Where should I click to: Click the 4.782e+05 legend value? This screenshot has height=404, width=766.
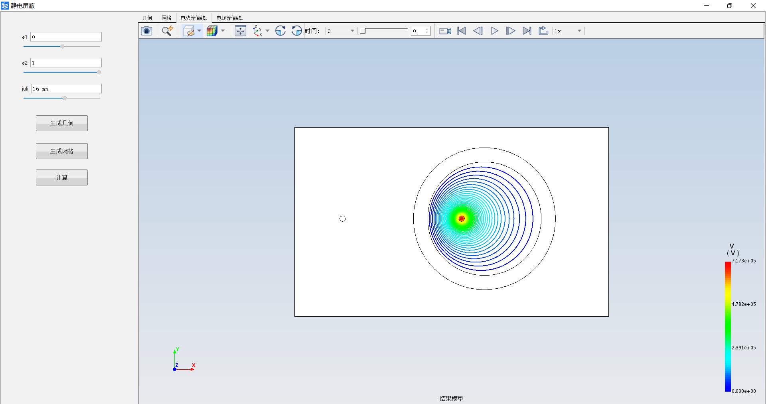coord(744,304)
